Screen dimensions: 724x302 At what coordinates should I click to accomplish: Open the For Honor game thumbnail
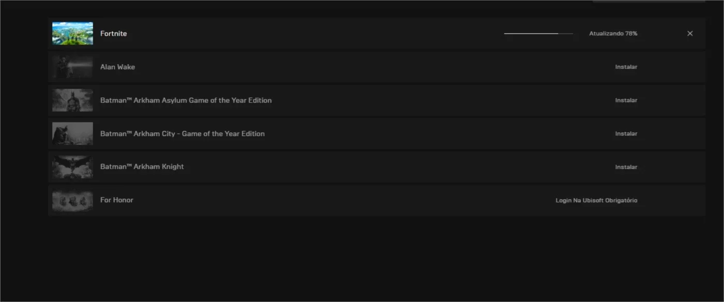coord(73,200)
